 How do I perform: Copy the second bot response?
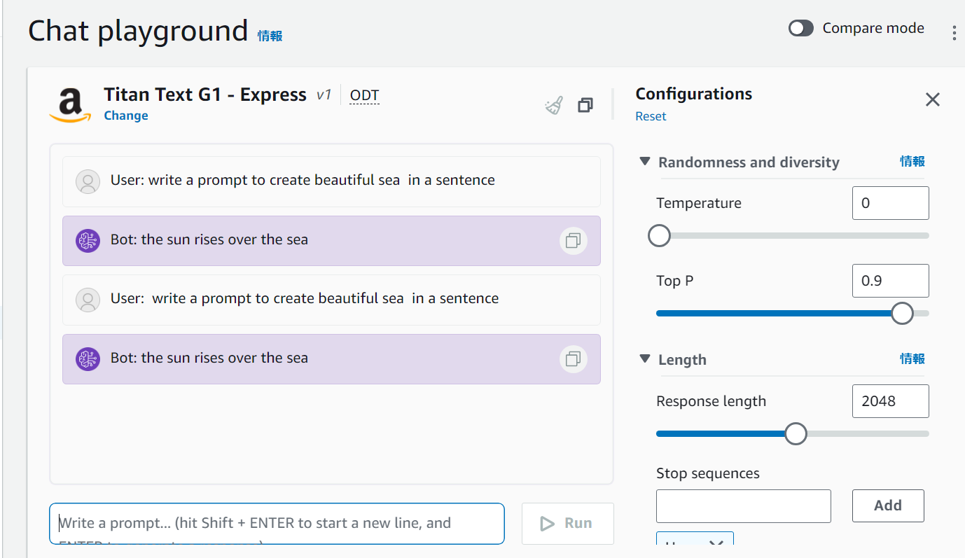[573, 359]
